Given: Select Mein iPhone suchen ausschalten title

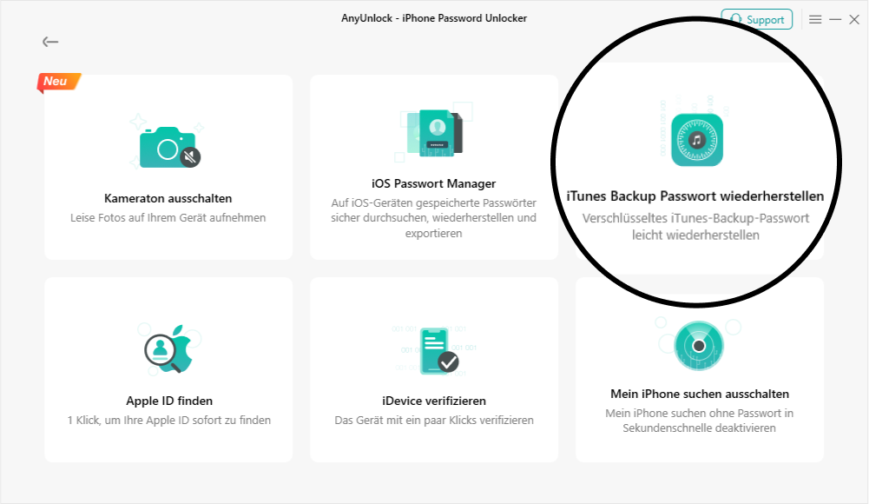Looking at the screenshot, I should tap(700, 395).
